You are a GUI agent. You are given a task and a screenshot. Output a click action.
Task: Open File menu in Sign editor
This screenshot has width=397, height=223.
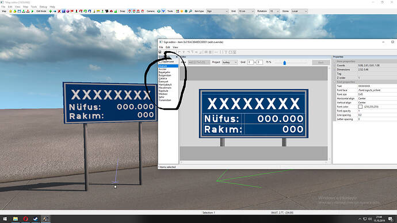pyautogui.click(x=161, y=47)
